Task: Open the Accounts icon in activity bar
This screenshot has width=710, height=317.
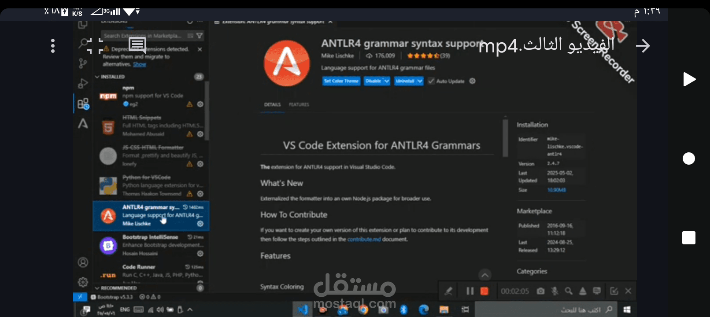Action: pyautogui.click(x=83, y=262)
